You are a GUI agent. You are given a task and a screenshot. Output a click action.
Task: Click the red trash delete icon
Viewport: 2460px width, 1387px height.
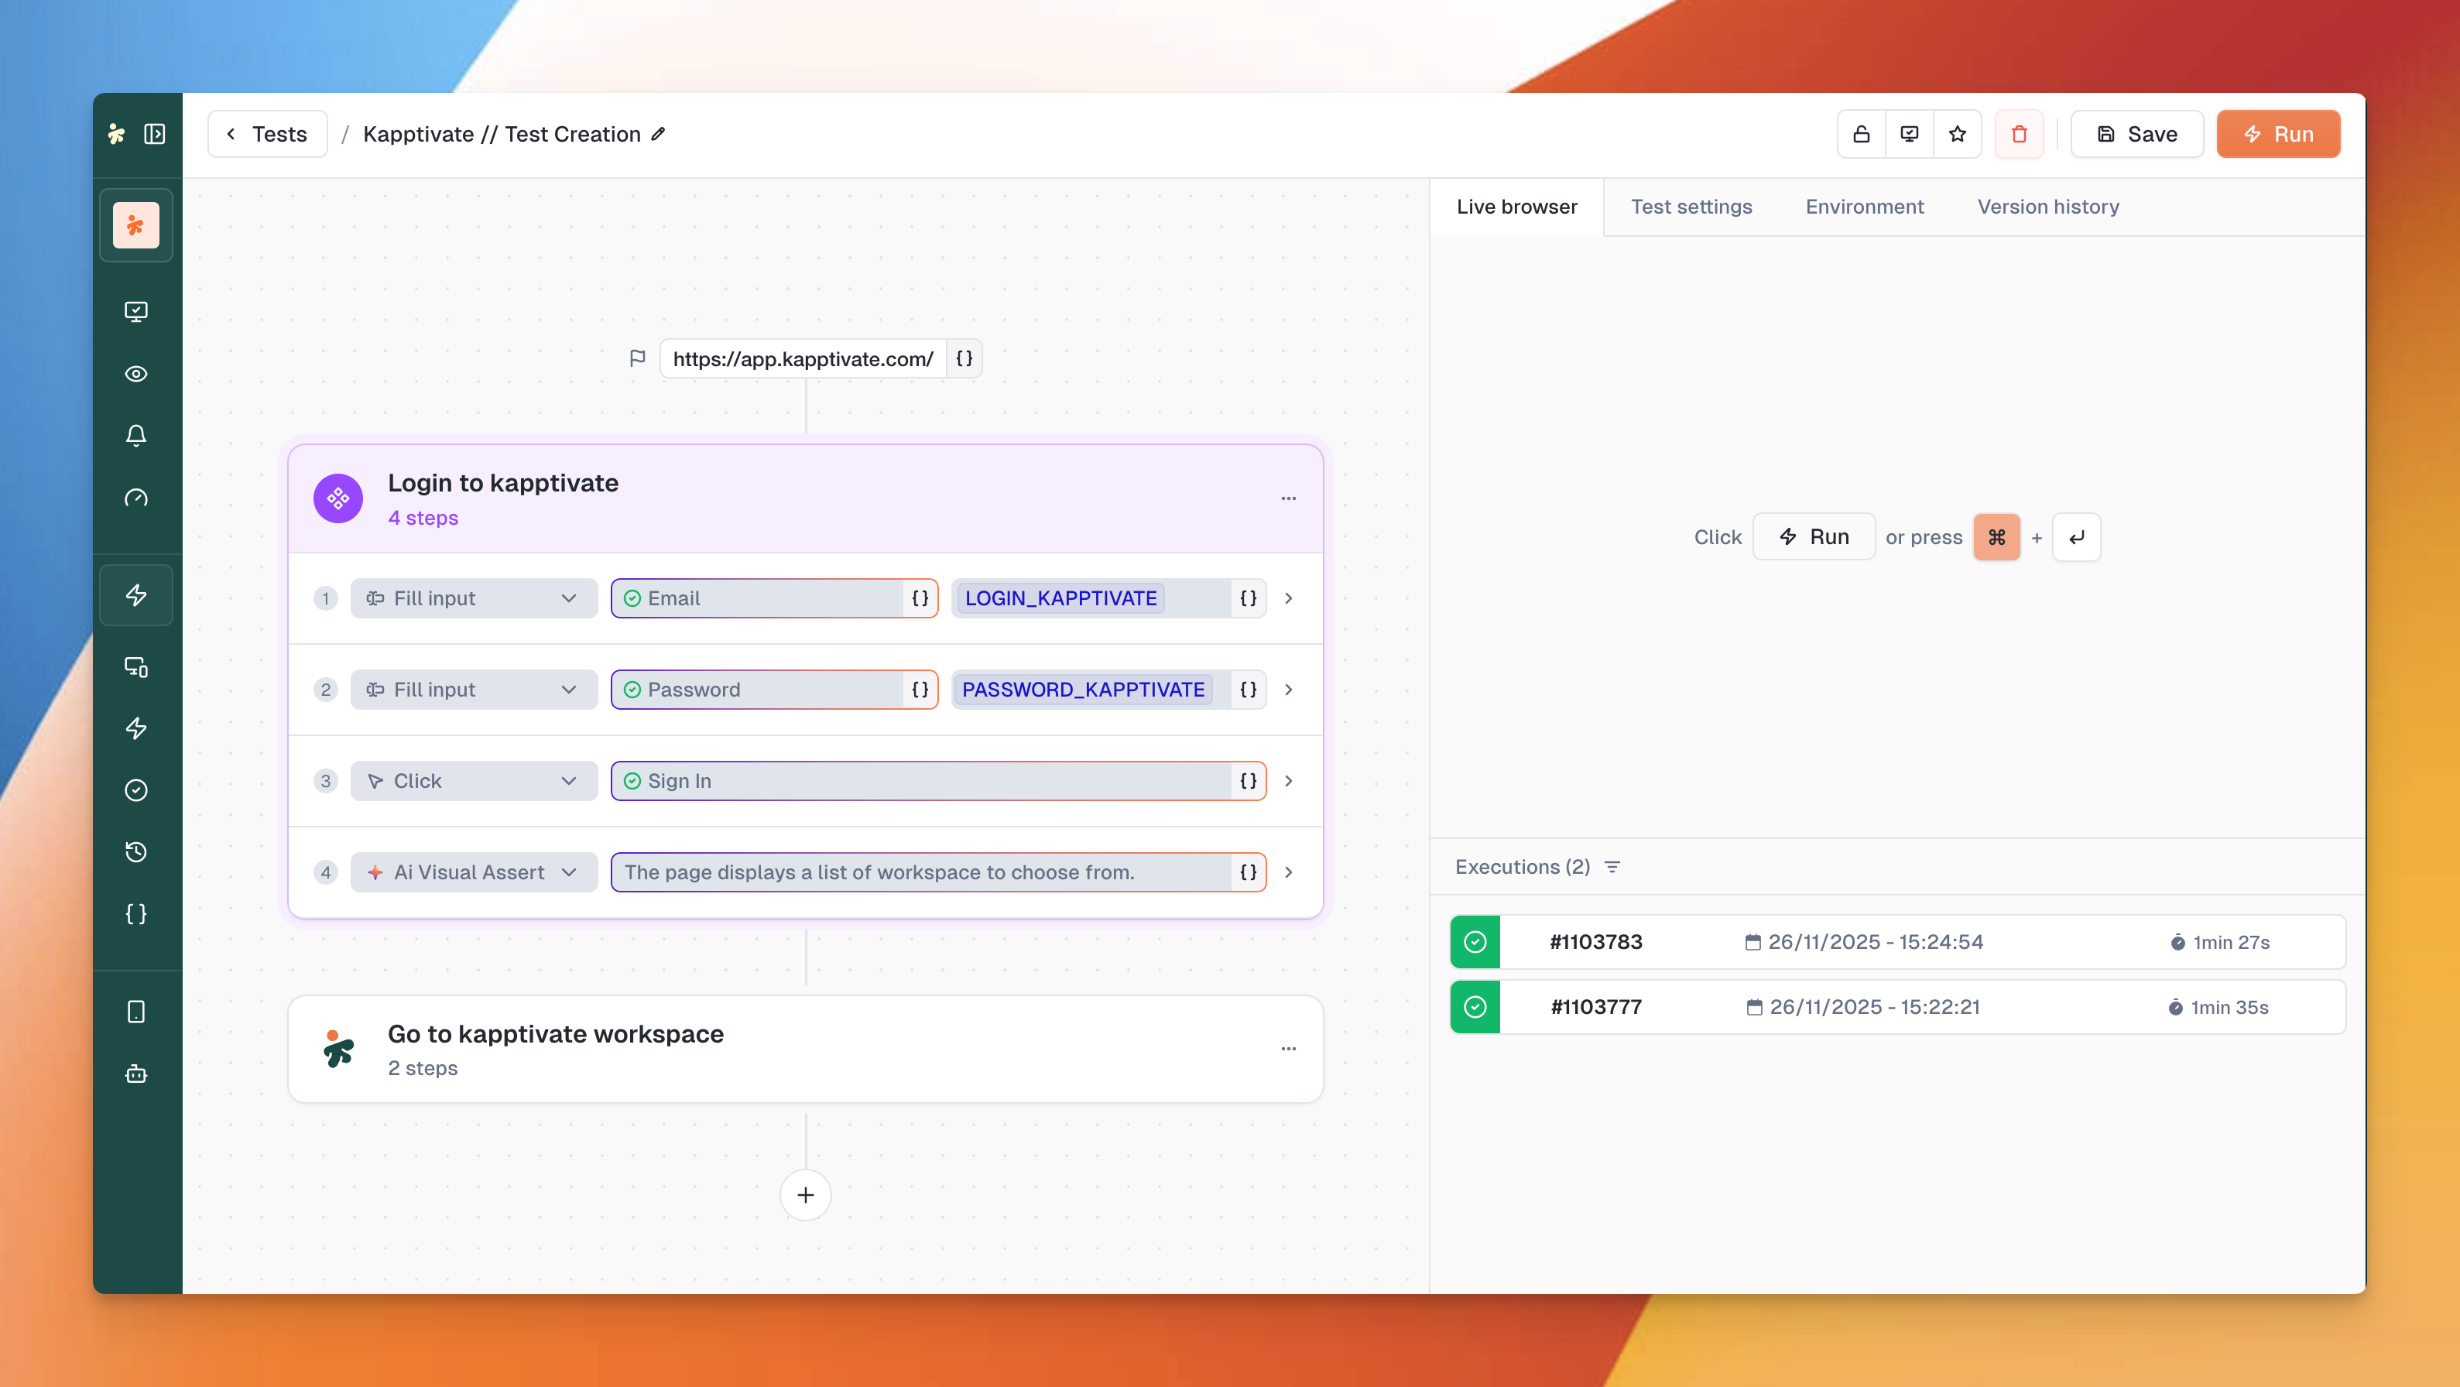point(2019,134)
